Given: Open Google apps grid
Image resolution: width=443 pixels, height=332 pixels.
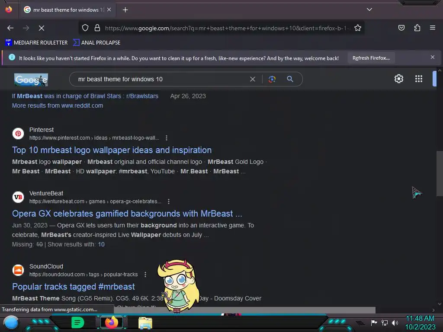Looking at the screenshot, I should pyautogui.click(x=418, y=79).
